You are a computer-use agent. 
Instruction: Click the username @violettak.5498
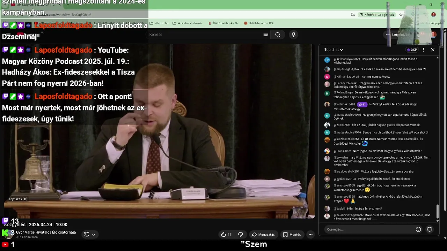344,104
